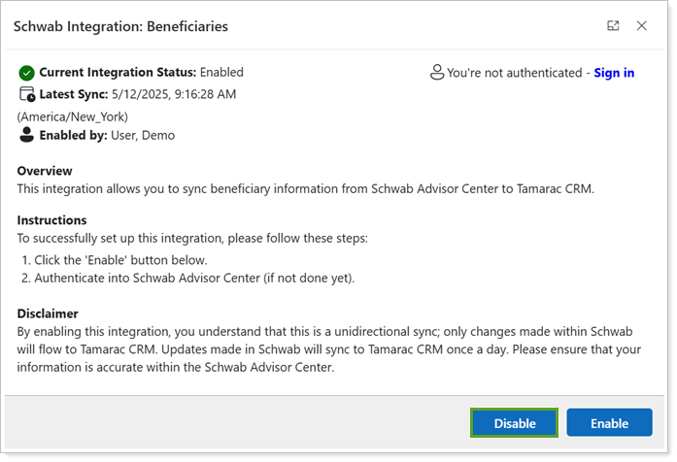Viewport: 677px width, 462px height.
Task: Pop out the dialog with expand icon
Action: point(613,26)
